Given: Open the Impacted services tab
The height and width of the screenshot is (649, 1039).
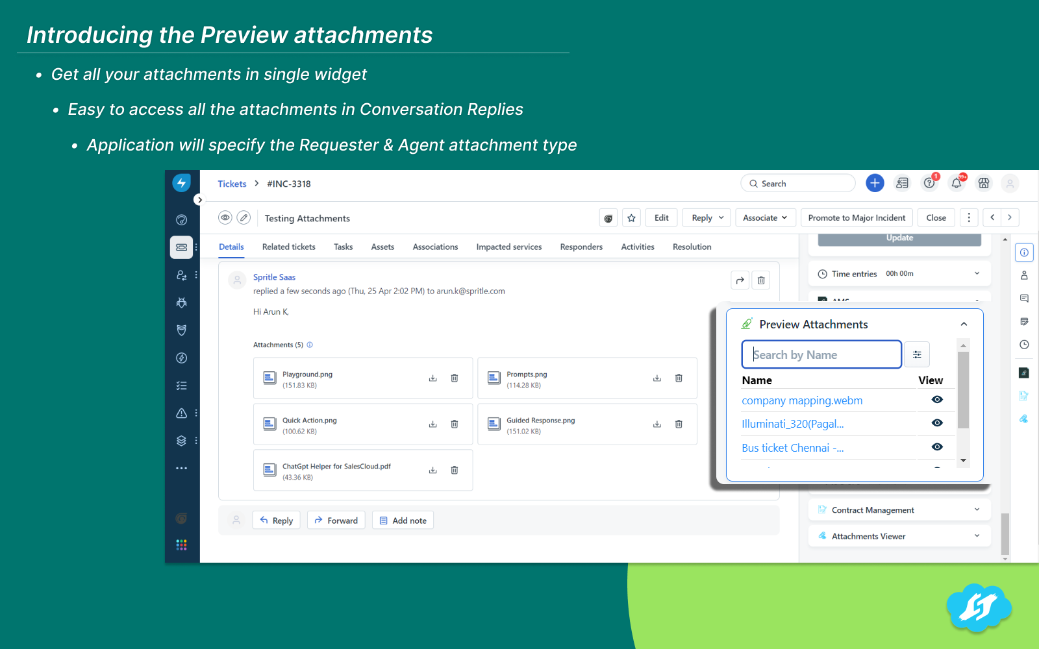Looking at the screenshot, I should click(509, 247).
